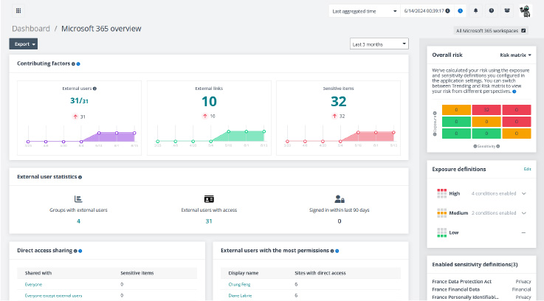This screenshot has width=544, height=301.
Task: Click the 4 under Groups with external users
Action: 78,221
